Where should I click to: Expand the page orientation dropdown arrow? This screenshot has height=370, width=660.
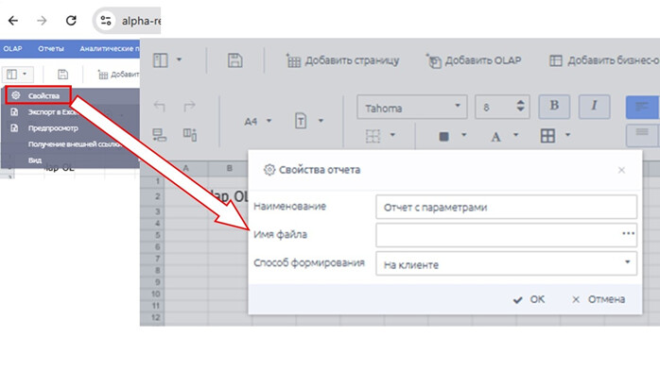pyautogui.click(x=321, y=121)
